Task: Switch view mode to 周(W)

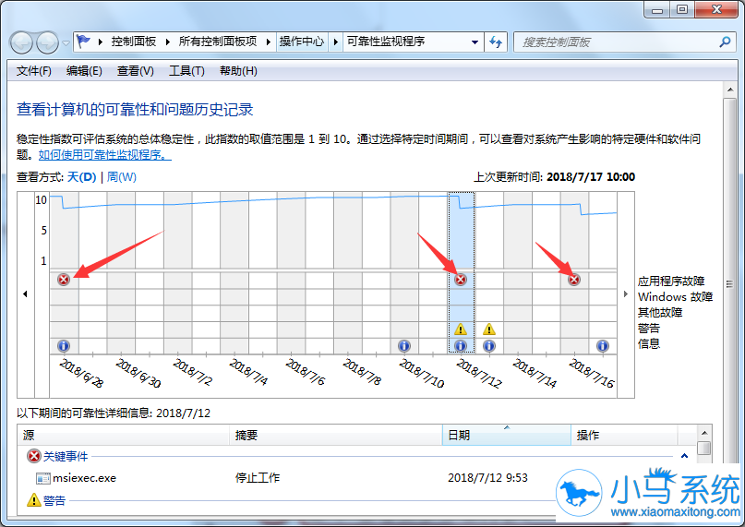Action: point(122,177)
